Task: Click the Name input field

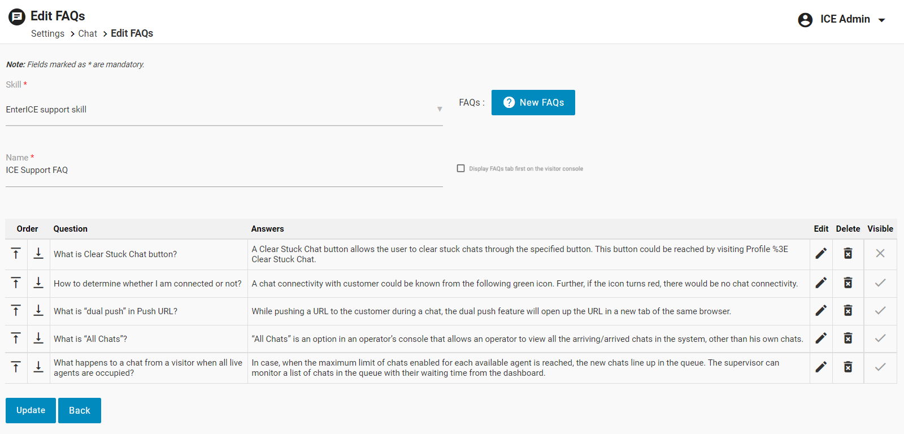Action: (224, 171)
